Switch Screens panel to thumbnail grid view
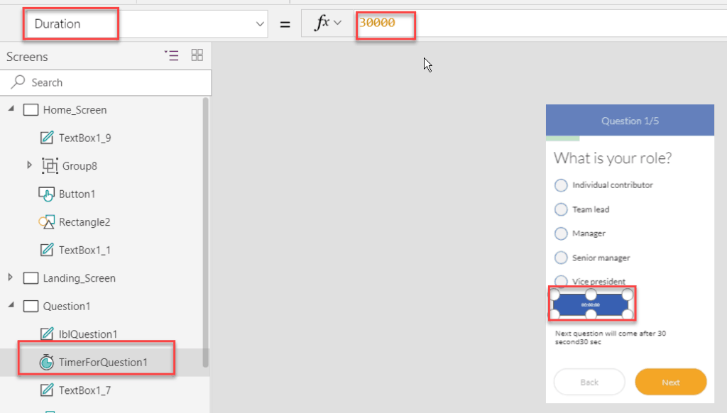Viewport: 727px width, 413px height. click(x=197, y=55)
